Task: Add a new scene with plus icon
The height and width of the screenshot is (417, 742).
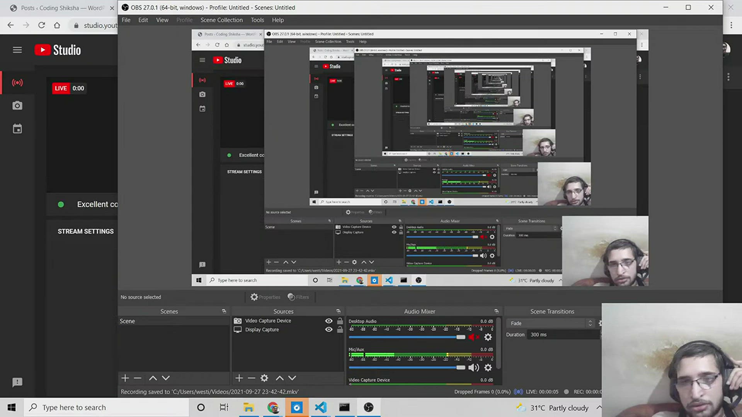Action: 125,378
